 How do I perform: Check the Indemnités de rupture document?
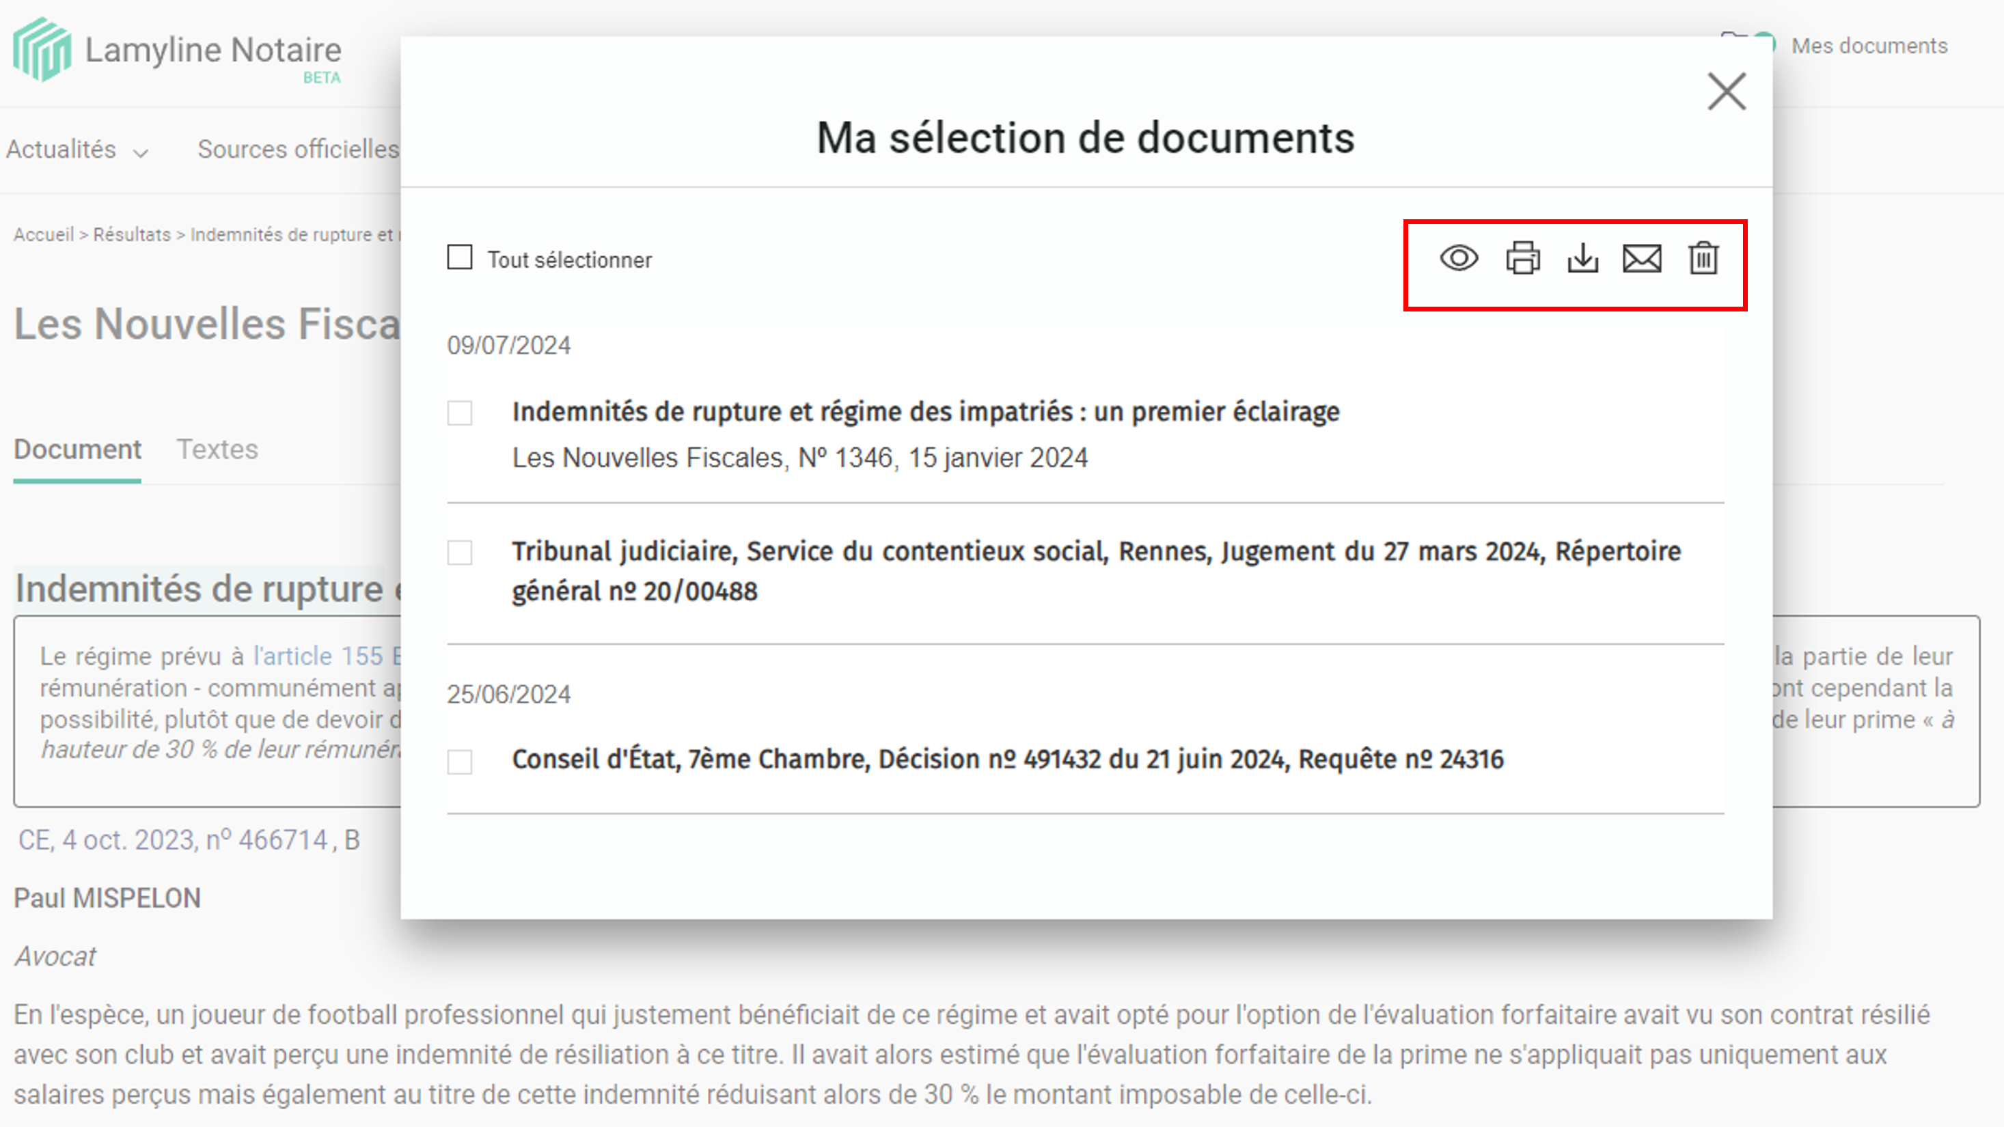click(460, 413)
